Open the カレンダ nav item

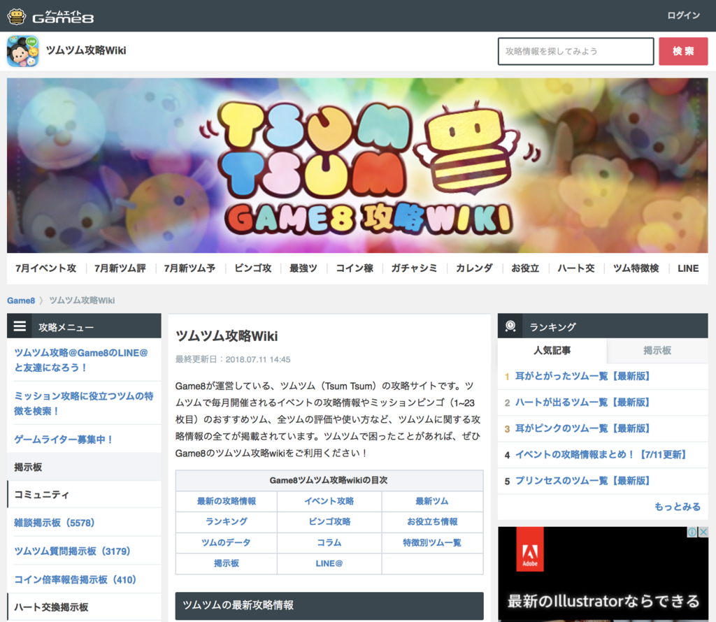(475, 268)
